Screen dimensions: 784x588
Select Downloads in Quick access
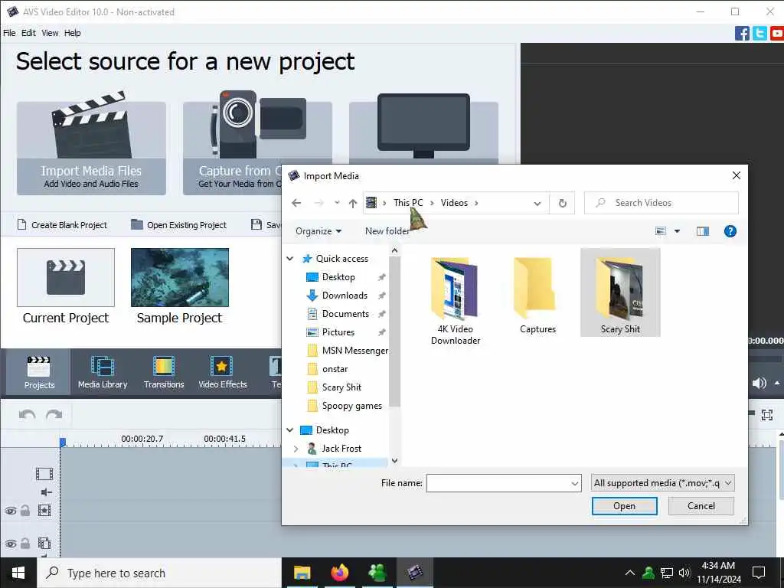[x=345, y=296]
